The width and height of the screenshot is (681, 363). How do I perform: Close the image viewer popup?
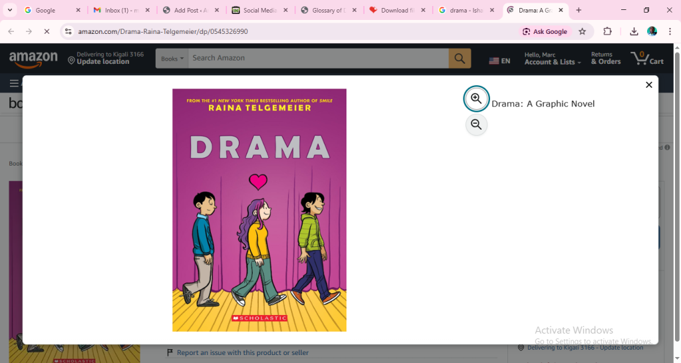click(649, 84)
